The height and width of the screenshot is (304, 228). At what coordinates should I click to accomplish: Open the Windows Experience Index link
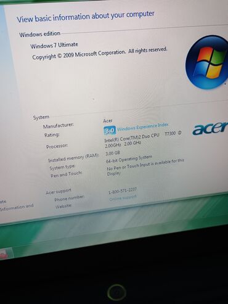coord(142,127)
